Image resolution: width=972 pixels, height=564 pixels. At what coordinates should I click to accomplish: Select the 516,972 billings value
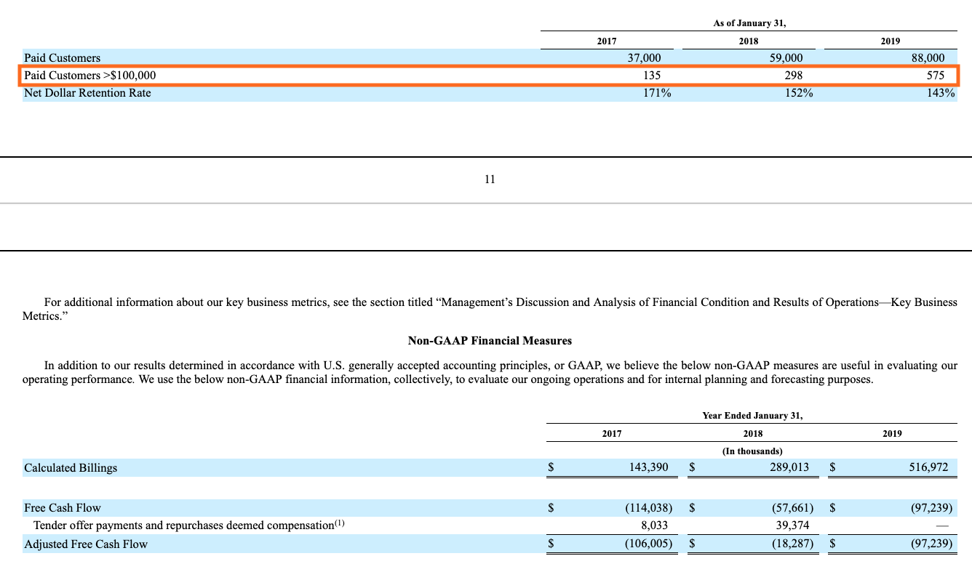pos(931,467)
